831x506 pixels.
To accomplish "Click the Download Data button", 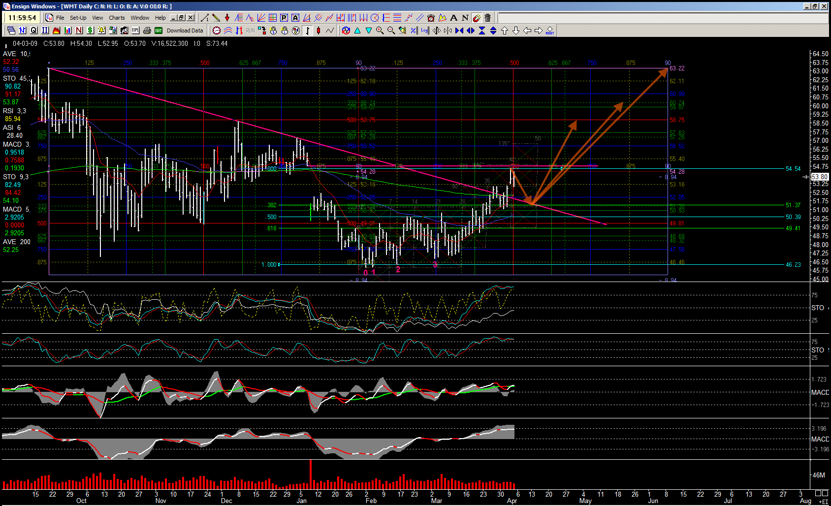I will pos(185,31).
